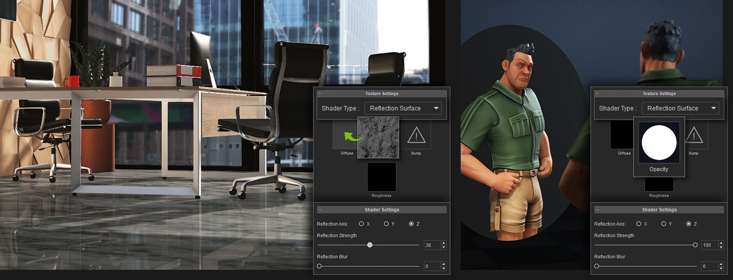
Task: Click the marble texture thumbnail
Action: click(378, 137)
